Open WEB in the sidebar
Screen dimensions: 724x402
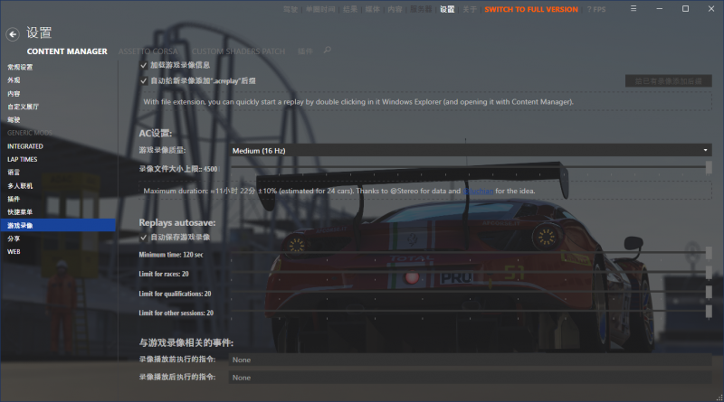coord(14,252)
